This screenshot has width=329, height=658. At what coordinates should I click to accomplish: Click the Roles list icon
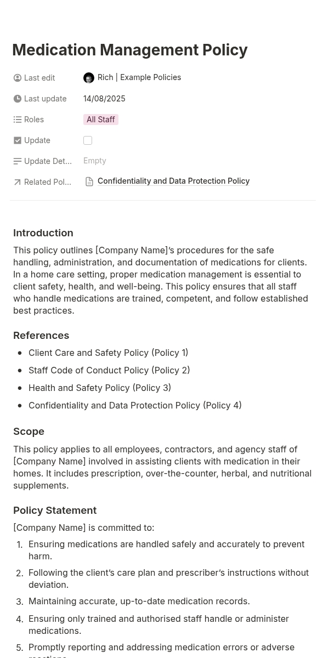click(18, 120)
